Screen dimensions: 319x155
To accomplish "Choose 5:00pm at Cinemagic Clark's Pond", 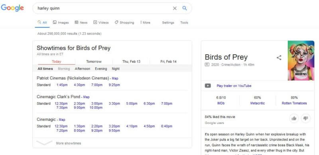I will pyautogui.click(x=132, y=103).
